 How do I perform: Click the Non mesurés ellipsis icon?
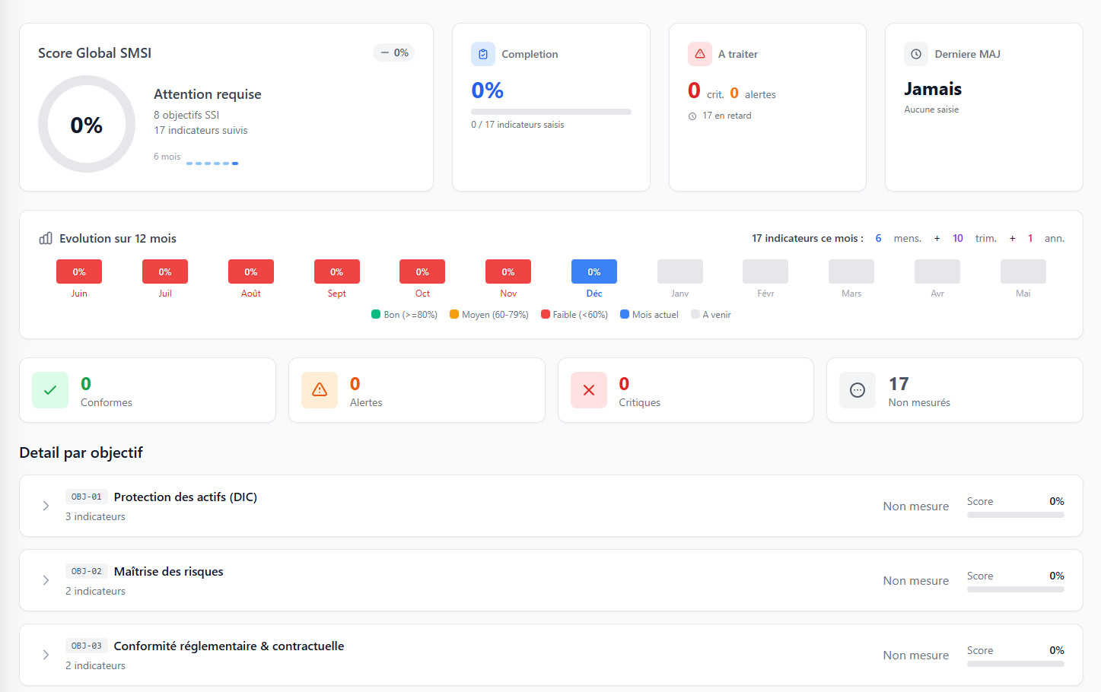pos(858,390)
